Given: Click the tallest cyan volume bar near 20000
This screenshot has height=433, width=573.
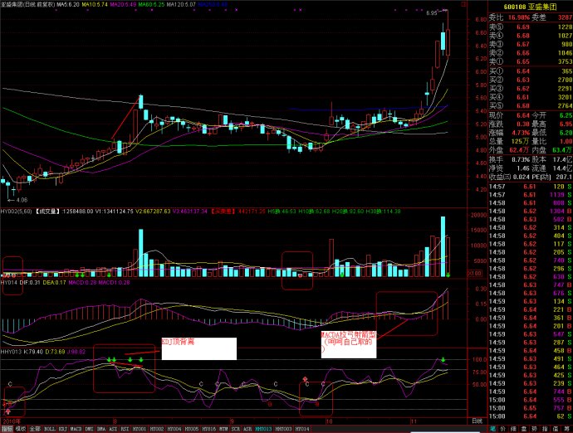Looking at the screenshot, I should (443, 246).
